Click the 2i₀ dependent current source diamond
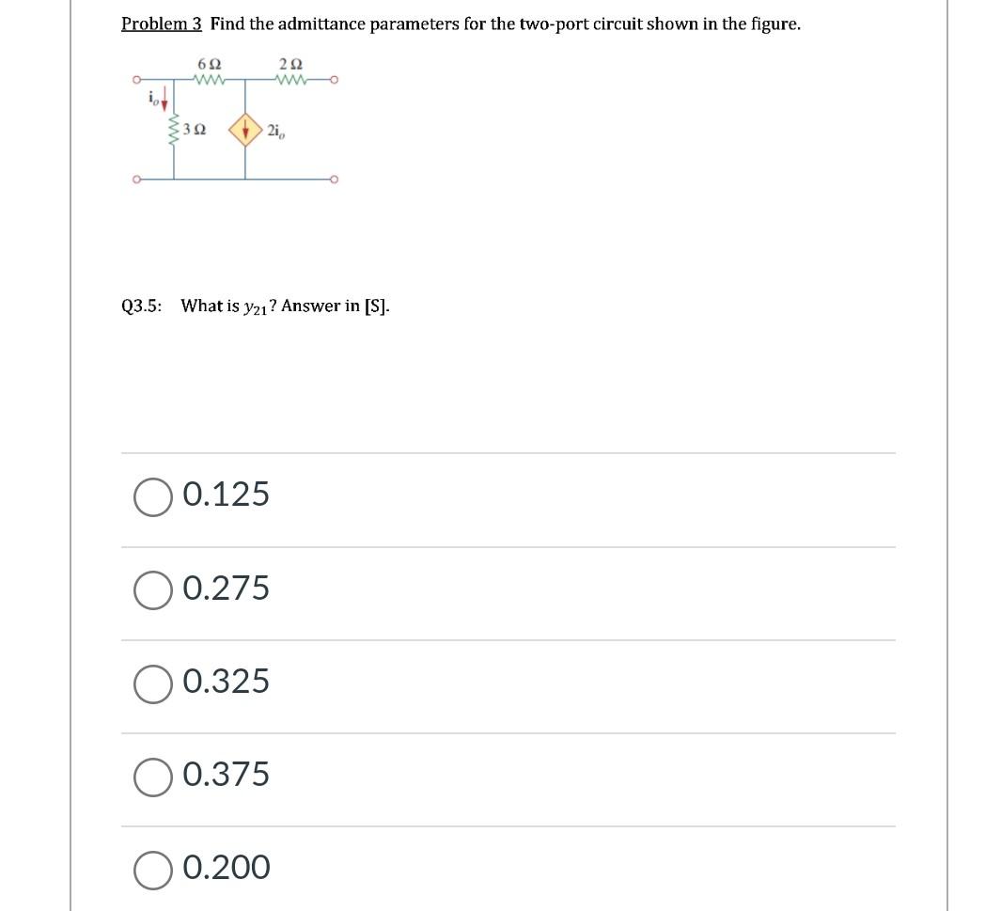The width and height of the screenshot is (1001, 911). point(246,131)
